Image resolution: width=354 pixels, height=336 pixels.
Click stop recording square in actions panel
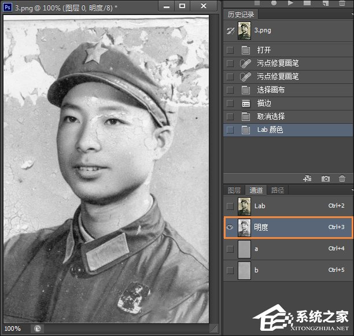[x=257, y=3]
